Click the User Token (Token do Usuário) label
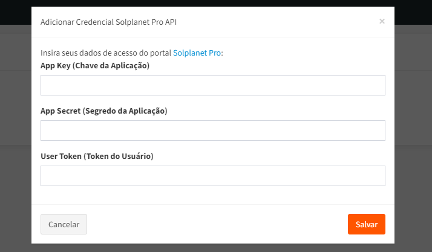Screen dimensions: 432x252 coord(97,157)
